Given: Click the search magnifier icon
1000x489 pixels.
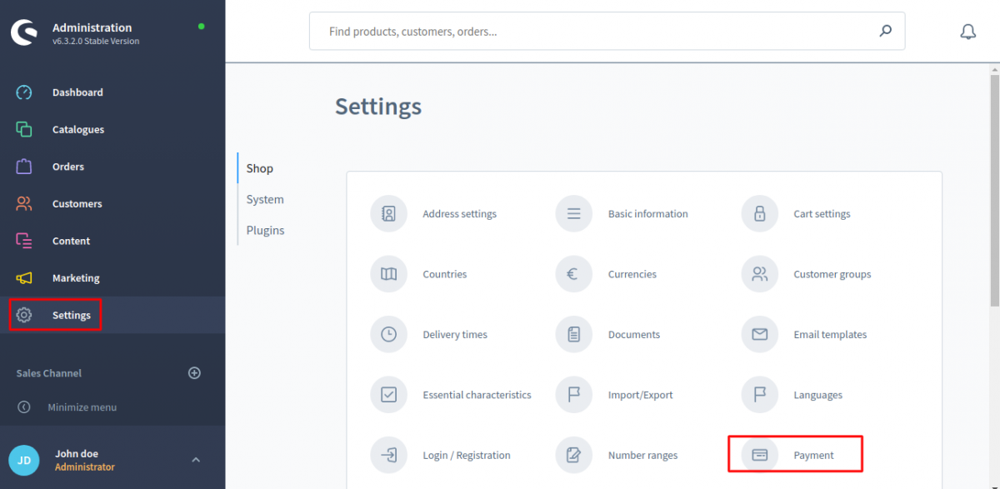Looking at the screenshot, I should 885,32.
